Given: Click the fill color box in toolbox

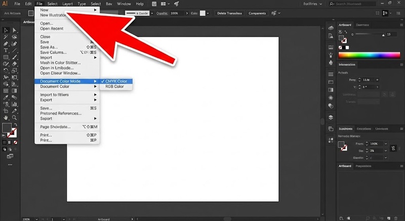Looking at the screenshot, I should click(x=7, y=128).
